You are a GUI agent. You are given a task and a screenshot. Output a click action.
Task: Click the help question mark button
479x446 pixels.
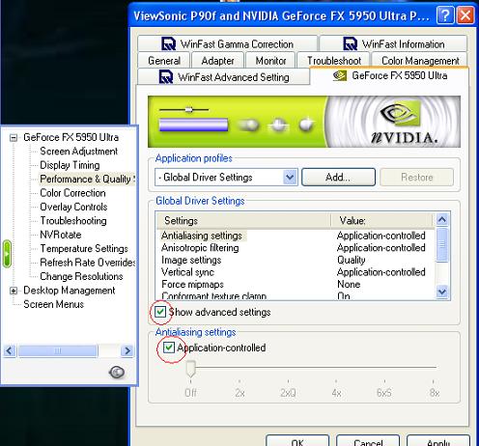(445, 15)
